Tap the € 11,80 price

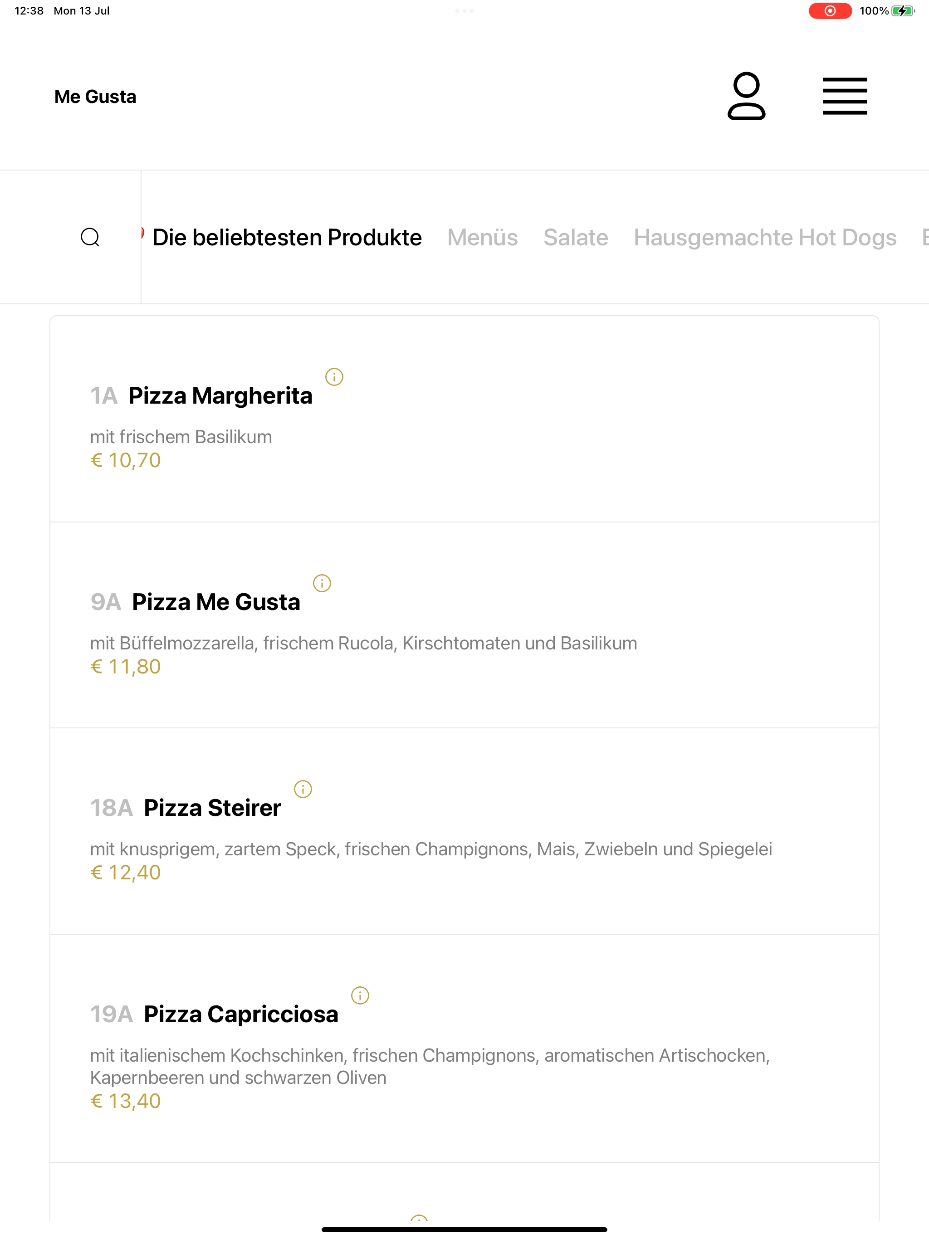pyautogui.click(x=126, y=666)
